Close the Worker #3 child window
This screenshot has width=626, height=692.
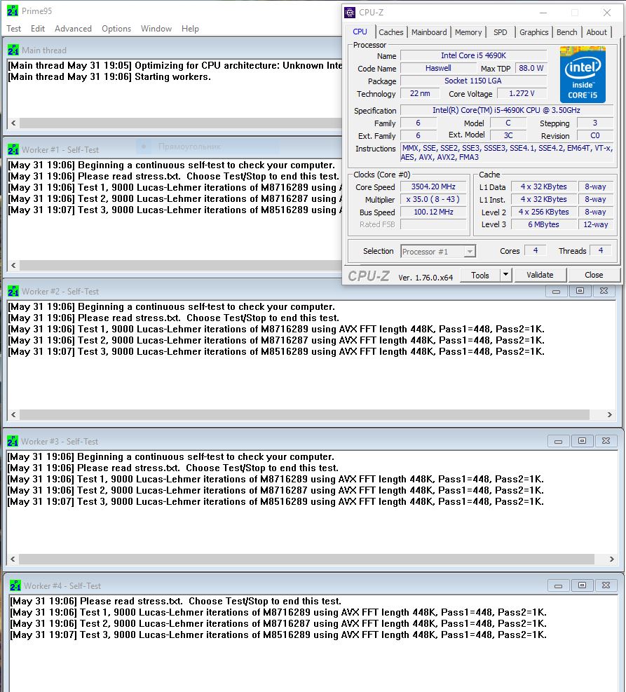pyautogui.click(x=606, y=441)
